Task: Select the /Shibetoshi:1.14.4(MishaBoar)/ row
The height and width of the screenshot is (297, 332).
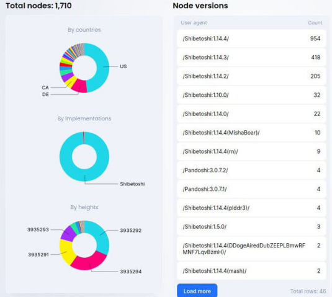Action: (251, 133)
